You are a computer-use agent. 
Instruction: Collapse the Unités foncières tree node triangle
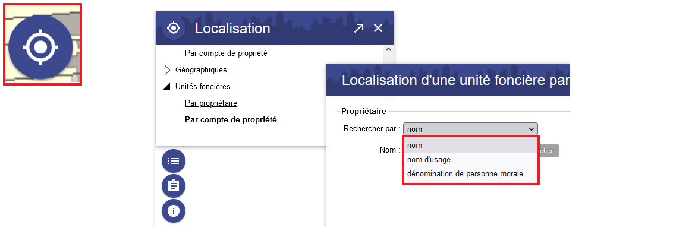[167, 87]
